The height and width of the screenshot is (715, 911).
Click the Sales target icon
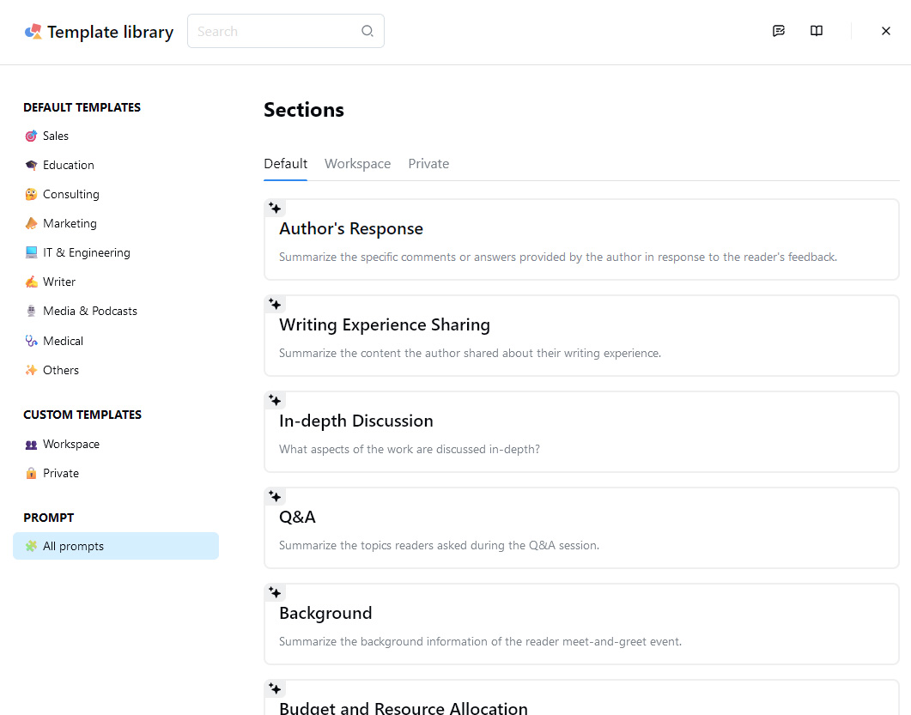tap(31, 136)
